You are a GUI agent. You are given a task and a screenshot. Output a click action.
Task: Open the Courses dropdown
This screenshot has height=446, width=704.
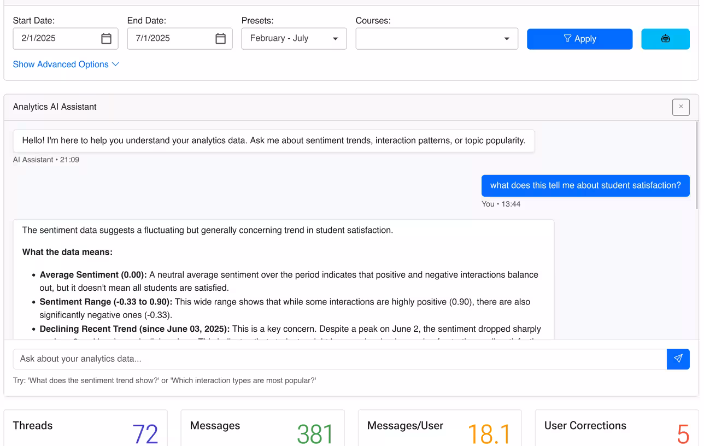(437, 39)
